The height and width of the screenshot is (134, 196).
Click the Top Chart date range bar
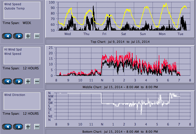tap(120, 42)
